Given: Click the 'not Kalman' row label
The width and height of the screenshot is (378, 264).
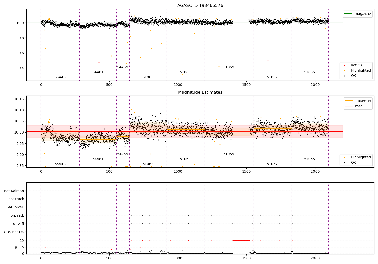Looking at the screenshot, I should coord(14,191).
